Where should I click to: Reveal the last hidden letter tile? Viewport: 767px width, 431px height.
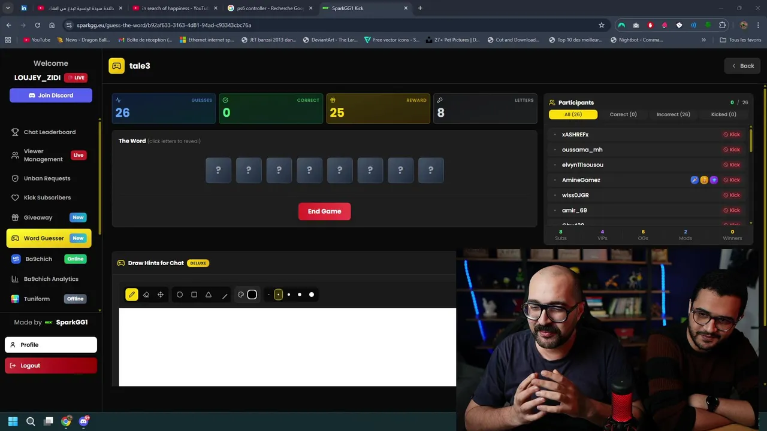(x=431, y=170)
